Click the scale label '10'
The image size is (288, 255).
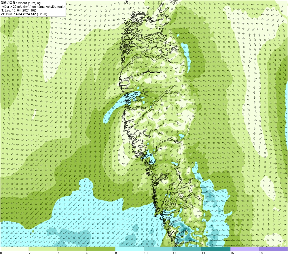[146, 253]
